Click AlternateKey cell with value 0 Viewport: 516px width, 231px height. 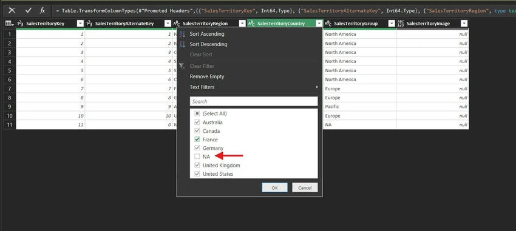(x=128, y=125)
